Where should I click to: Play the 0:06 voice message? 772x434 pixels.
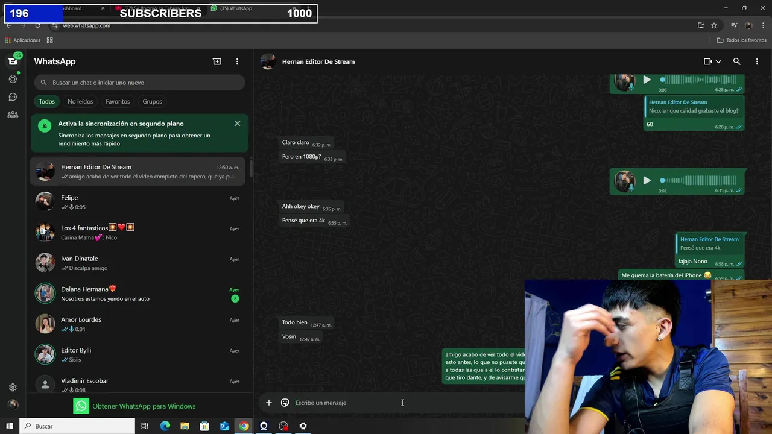[647, 80]
